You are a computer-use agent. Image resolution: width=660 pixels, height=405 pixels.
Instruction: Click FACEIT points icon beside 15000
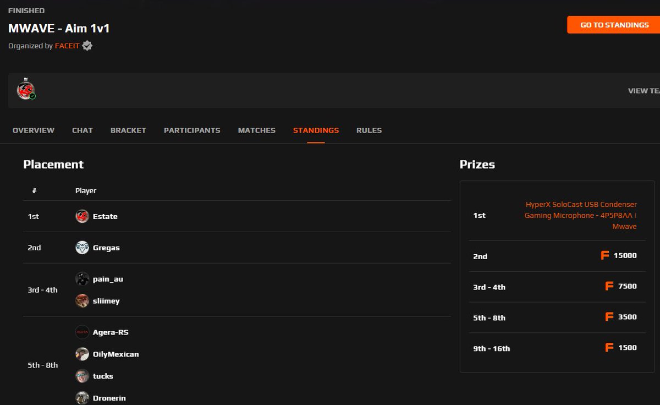(x=605, y=255)
